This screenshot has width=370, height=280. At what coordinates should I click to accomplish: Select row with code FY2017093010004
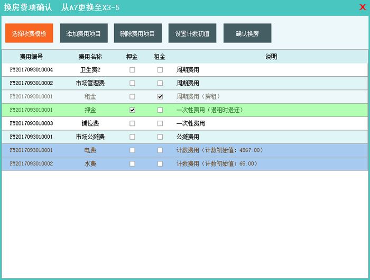pyautogui.click(x=31, y=70)
